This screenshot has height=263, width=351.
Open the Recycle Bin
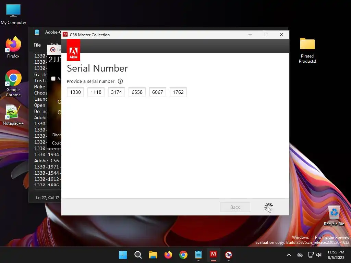point(334,216)
